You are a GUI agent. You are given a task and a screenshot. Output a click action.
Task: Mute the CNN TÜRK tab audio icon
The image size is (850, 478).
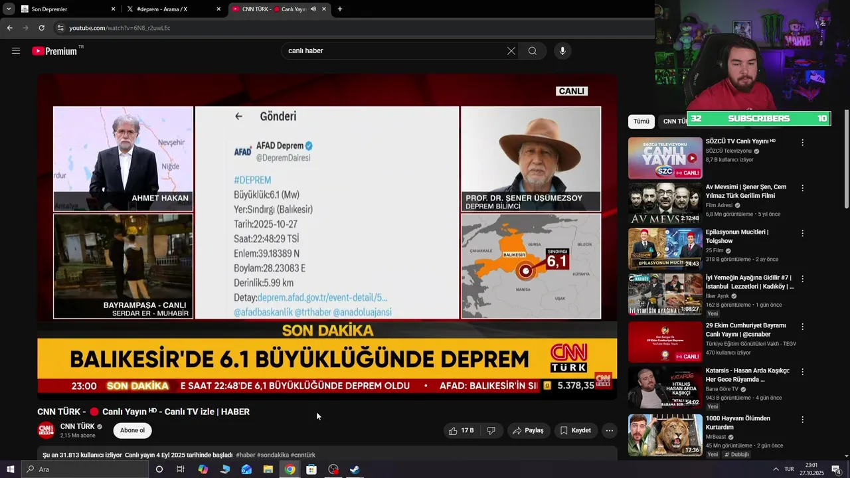click(x=313, y=9)
